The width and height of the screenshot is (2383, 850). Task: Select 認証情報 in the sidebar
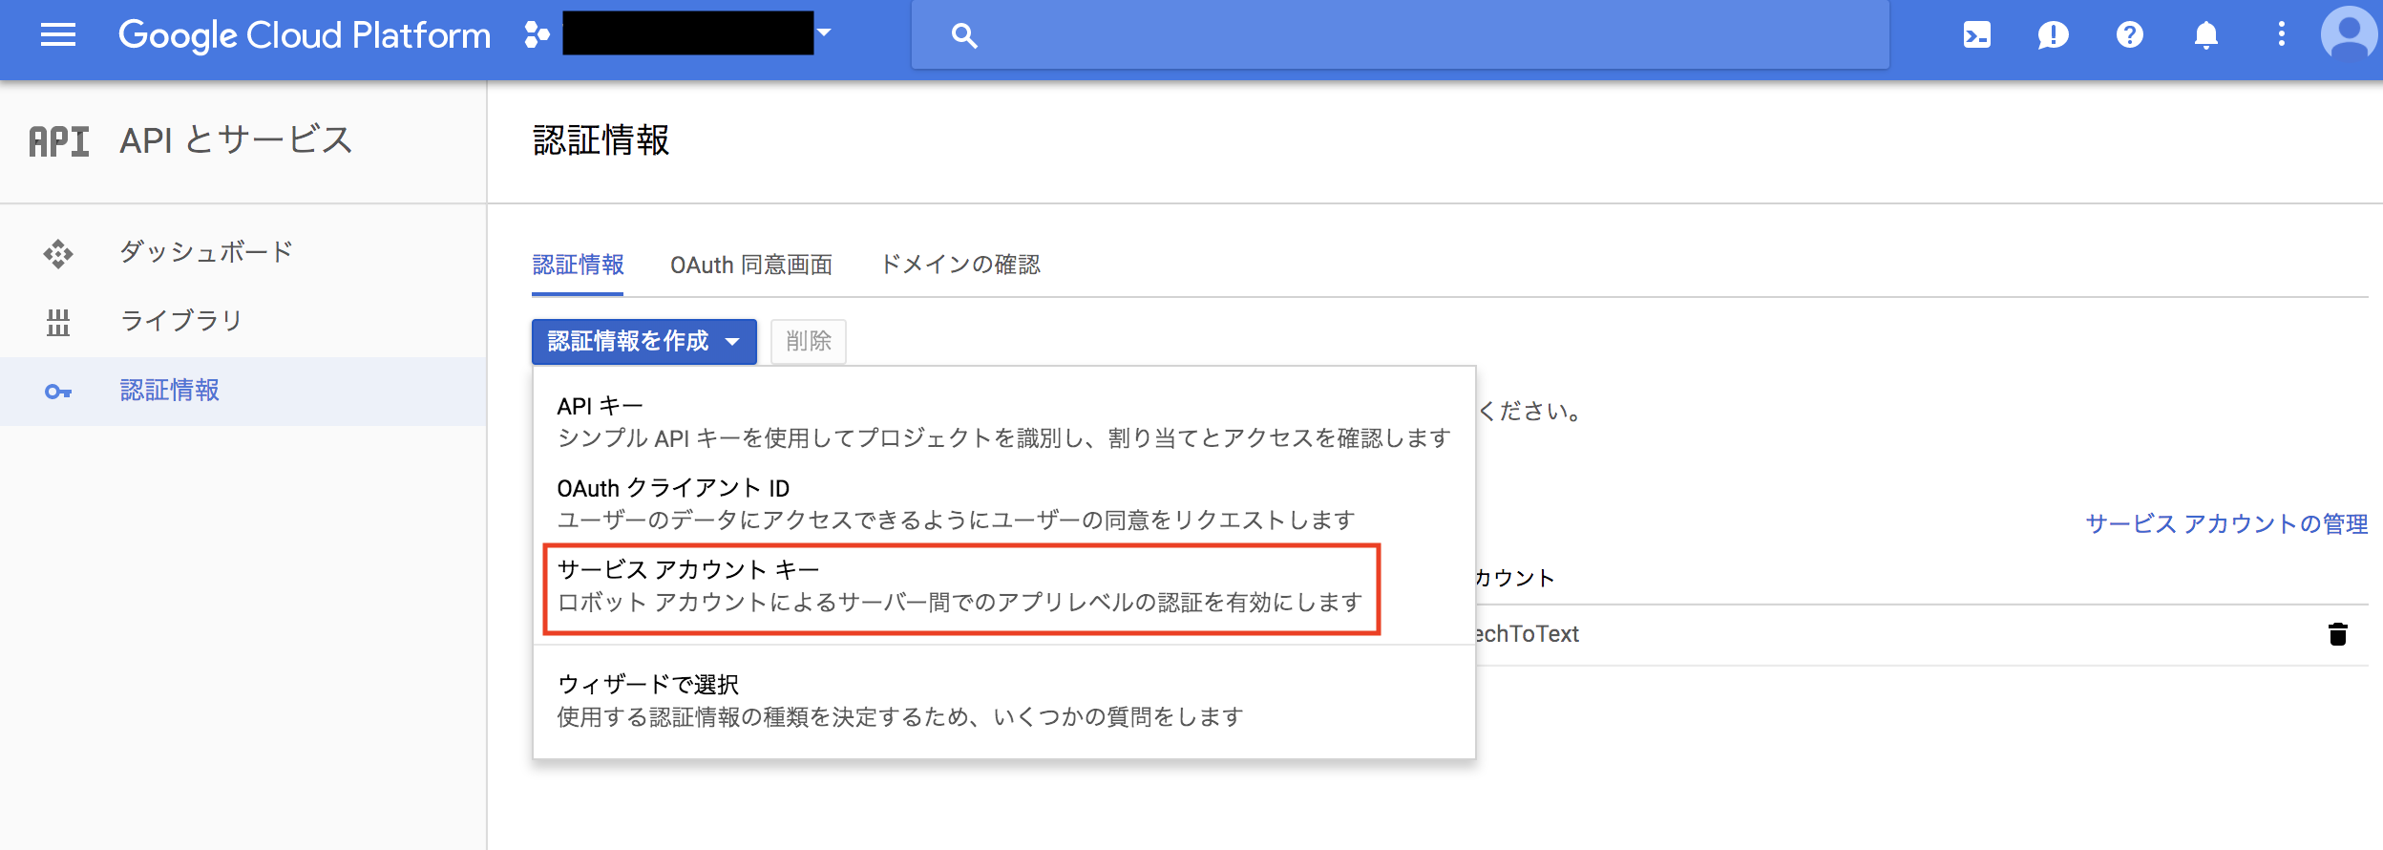[x=243, y=392]
